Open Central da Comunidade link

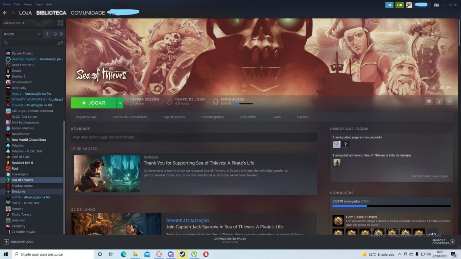coord(130,117)
